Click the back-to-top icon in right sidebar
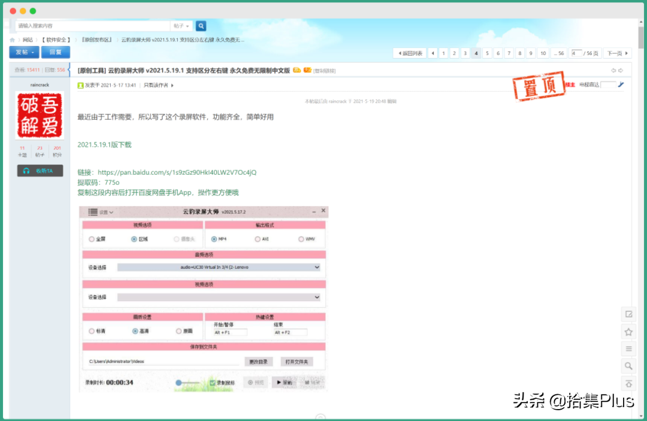647x421 pixels. (628, 383)
